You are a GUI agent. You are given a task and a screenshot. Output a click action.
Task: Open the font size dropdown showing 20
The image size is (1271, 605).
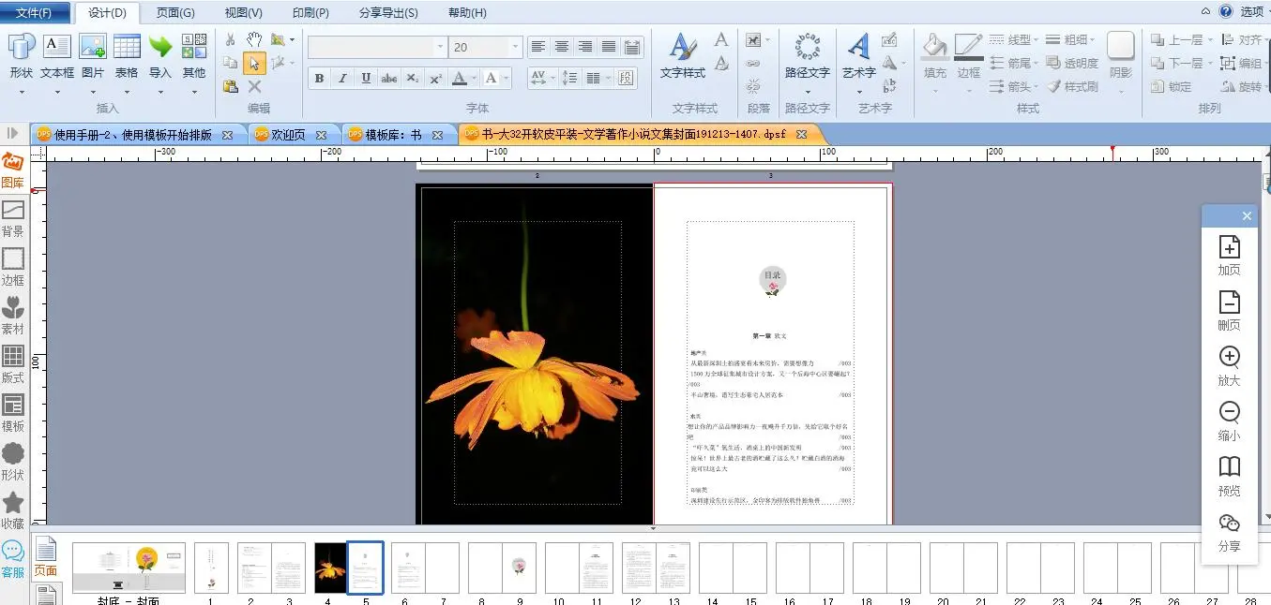point(515,47)
